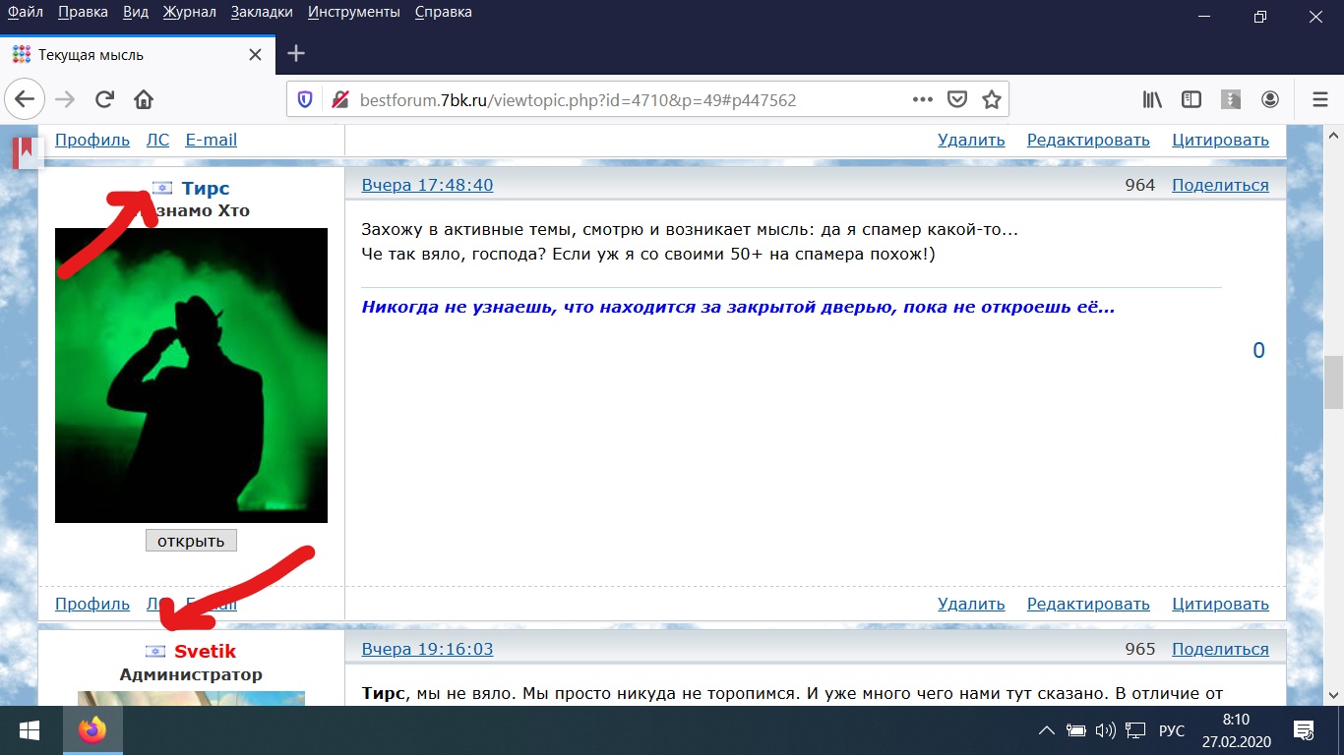Click the page scrollbar up arrow
1344x755 pixels.
[x=1334, y=135]
